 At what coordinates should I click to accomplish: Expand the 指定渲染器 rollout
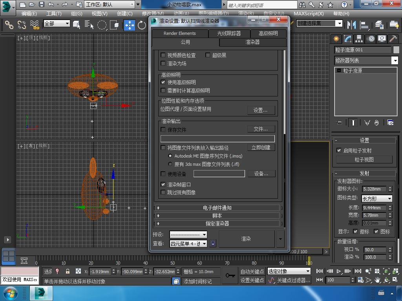coord(217,223)
